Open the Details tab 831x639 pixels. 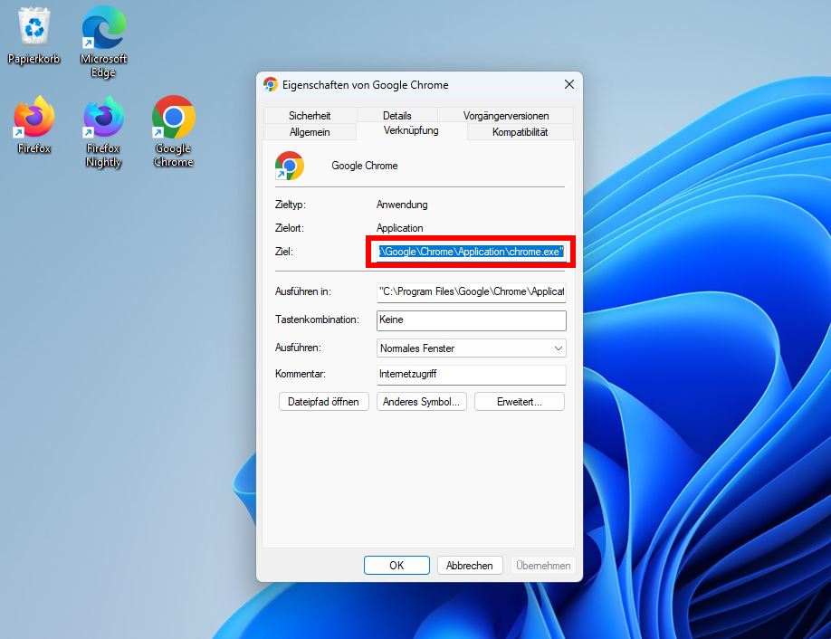[396, 115]
